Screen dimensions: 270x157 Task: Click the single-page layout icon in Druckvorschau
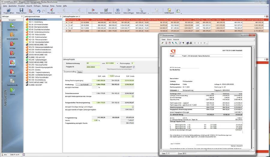166,43
